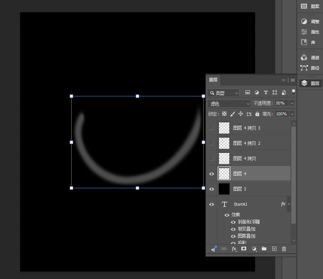Select the 图层 3 black thumbnail

[x=224, y=189]
